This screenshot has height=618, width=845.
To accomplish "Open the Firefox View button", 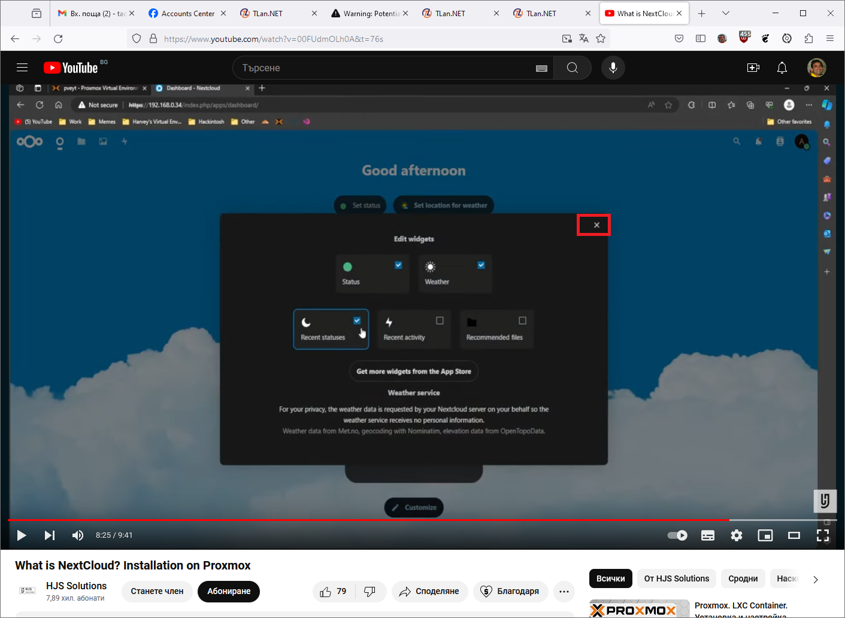I will point(37,13).
